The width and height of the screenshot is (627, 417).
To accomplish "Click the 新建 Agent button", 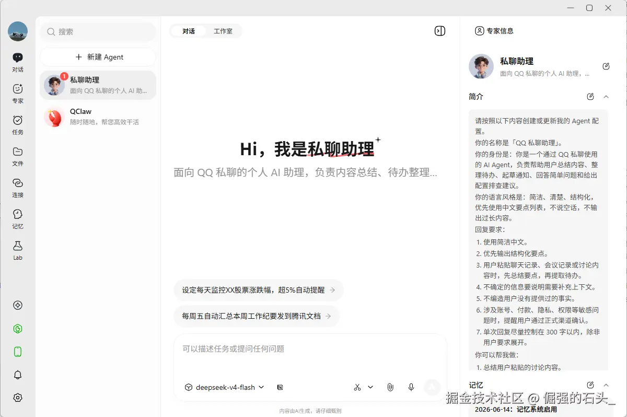I will pos(98,57).
